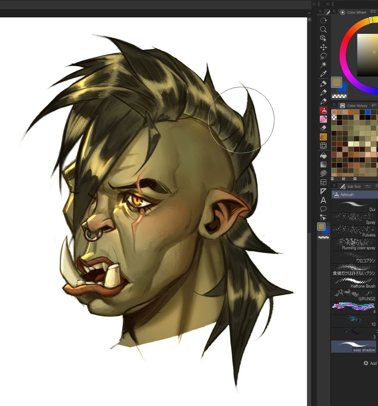Select the blue sub color in tool palette
The image size is (378, 406).
(326, 231)
